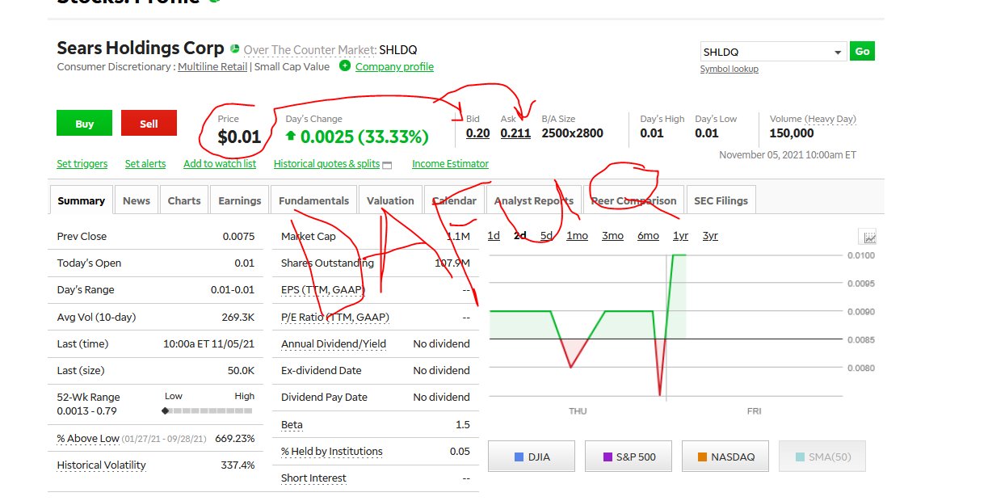This screenshot has width=988, height=501.
Task: Click the calendar icon after Historical quotes & splits
Action: tap(387, 165)
